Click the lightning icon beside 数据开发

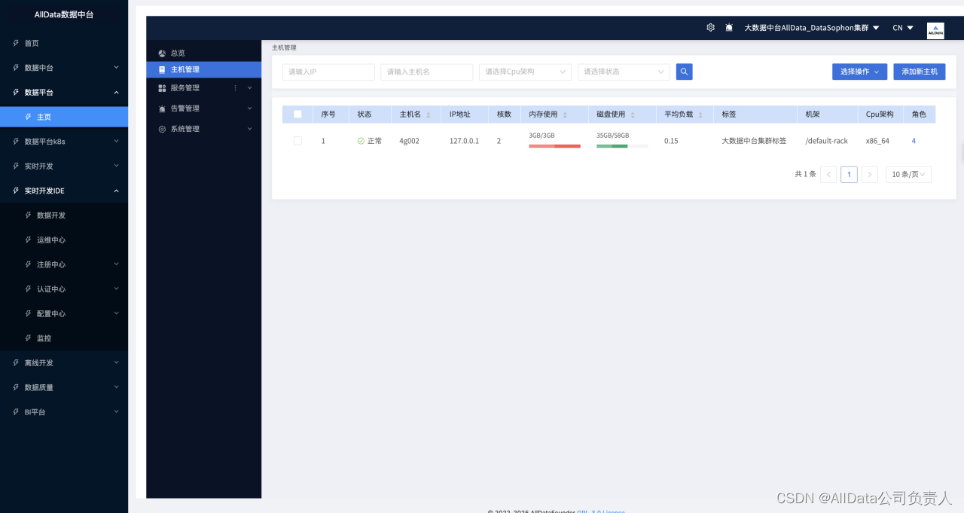29,215
